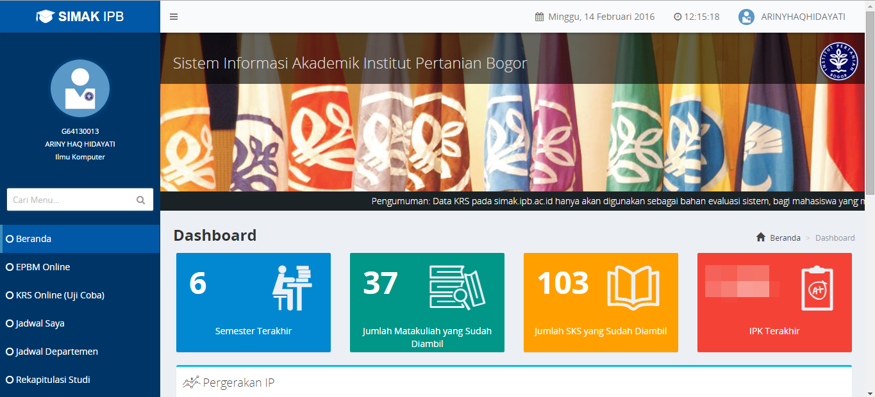This screenshot has width=875, height=397.
Task: Open Jadwal Departemen in sidebar
Action: coord(56,352)
